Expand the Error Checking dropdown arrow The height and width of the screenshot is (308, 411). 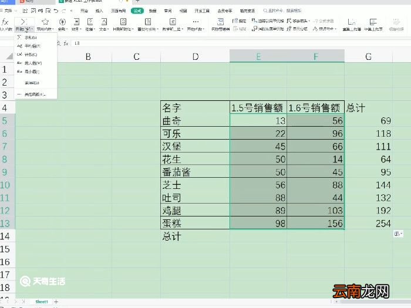(x=335, y=29)
